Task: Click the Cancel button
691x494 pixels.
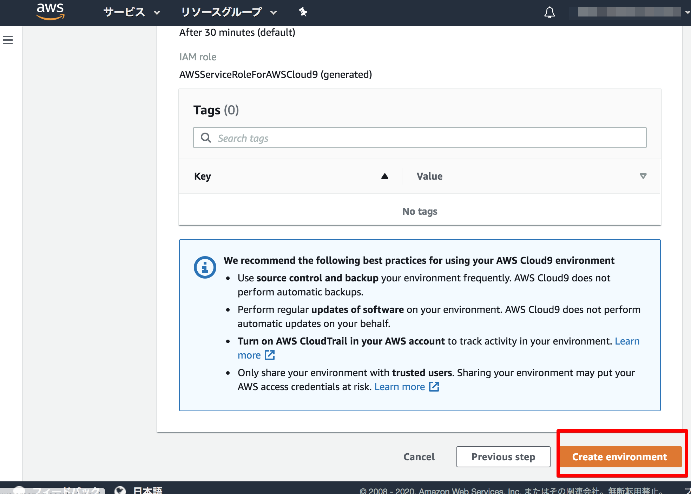Action: click(x=419, y=457)
